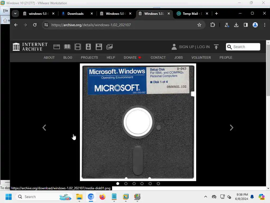Click the Windows taskbar Search box

(44, 197)
